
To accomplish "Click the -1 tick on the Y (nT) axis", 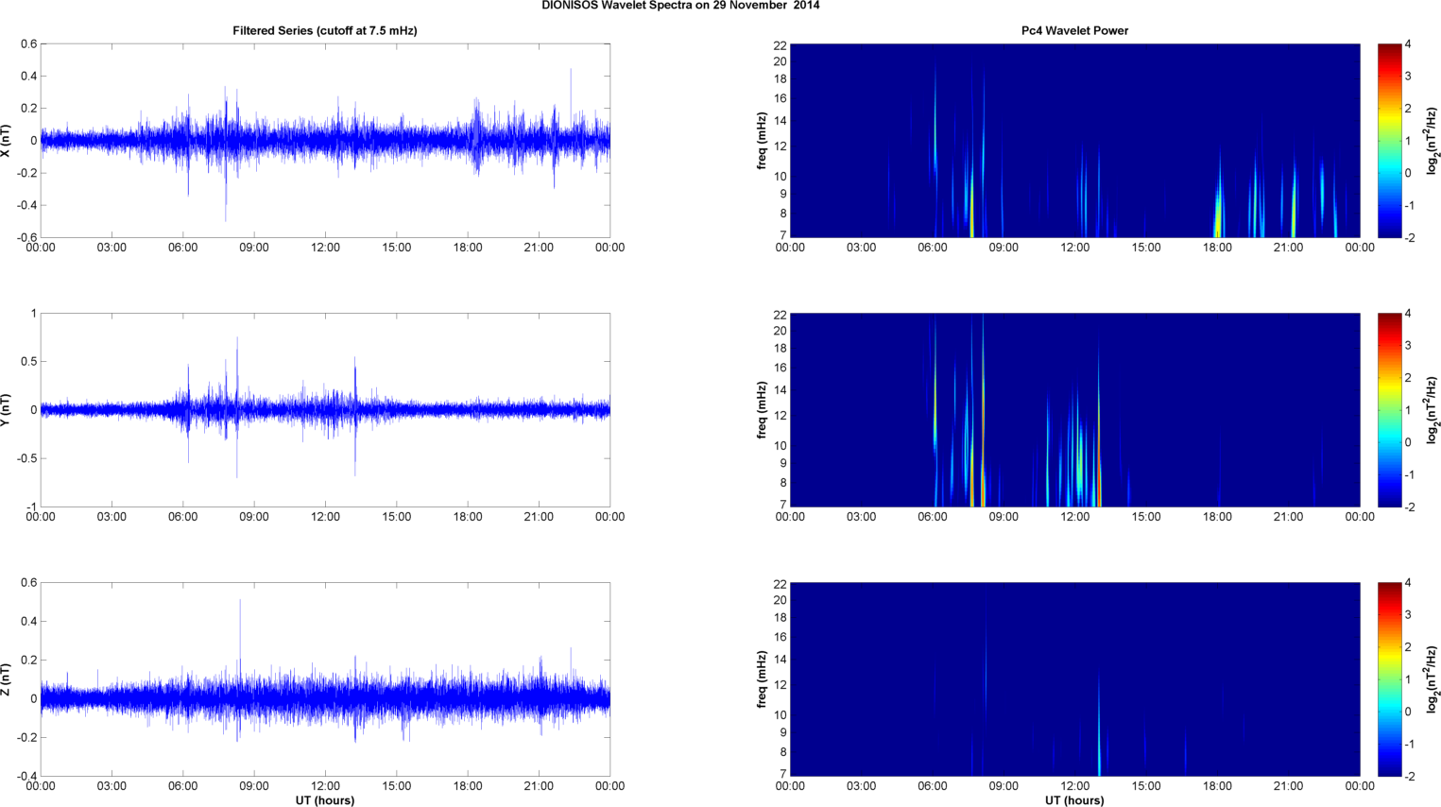I will [31, 507].
